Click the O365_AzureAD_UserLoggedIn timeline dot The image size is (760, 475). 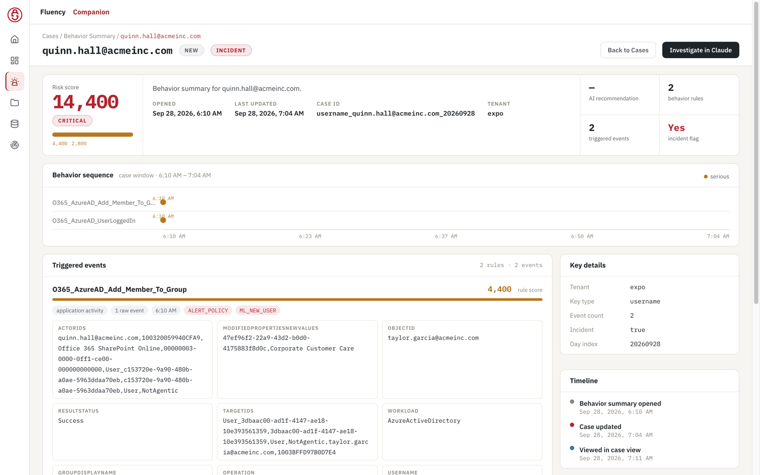coord(163,220)
